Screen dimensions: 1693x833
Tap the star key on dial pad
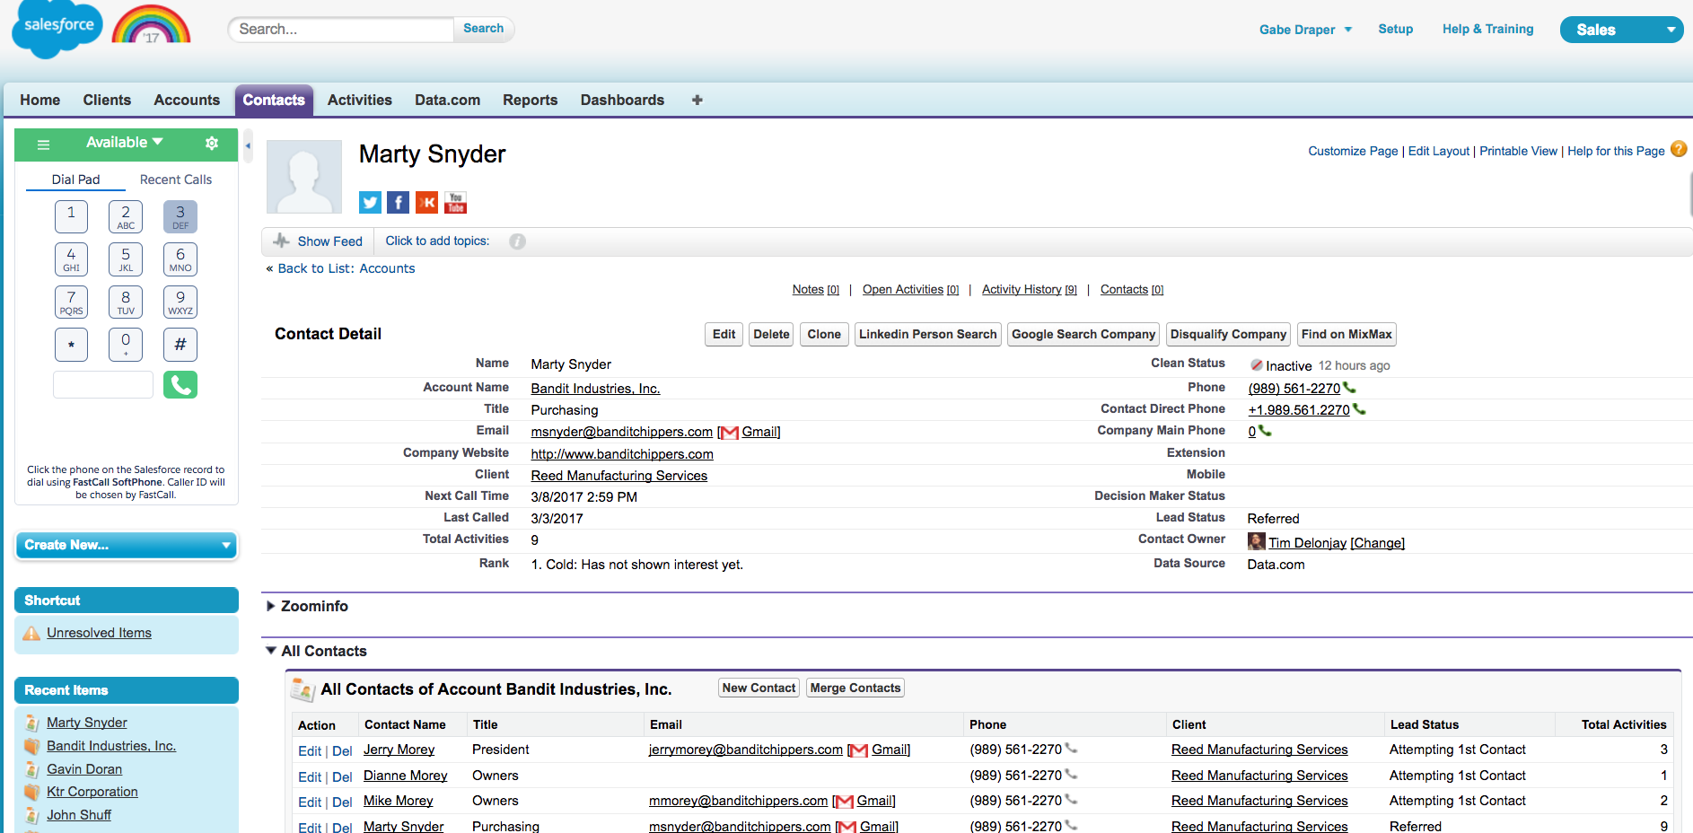click(x=71, y=345)
